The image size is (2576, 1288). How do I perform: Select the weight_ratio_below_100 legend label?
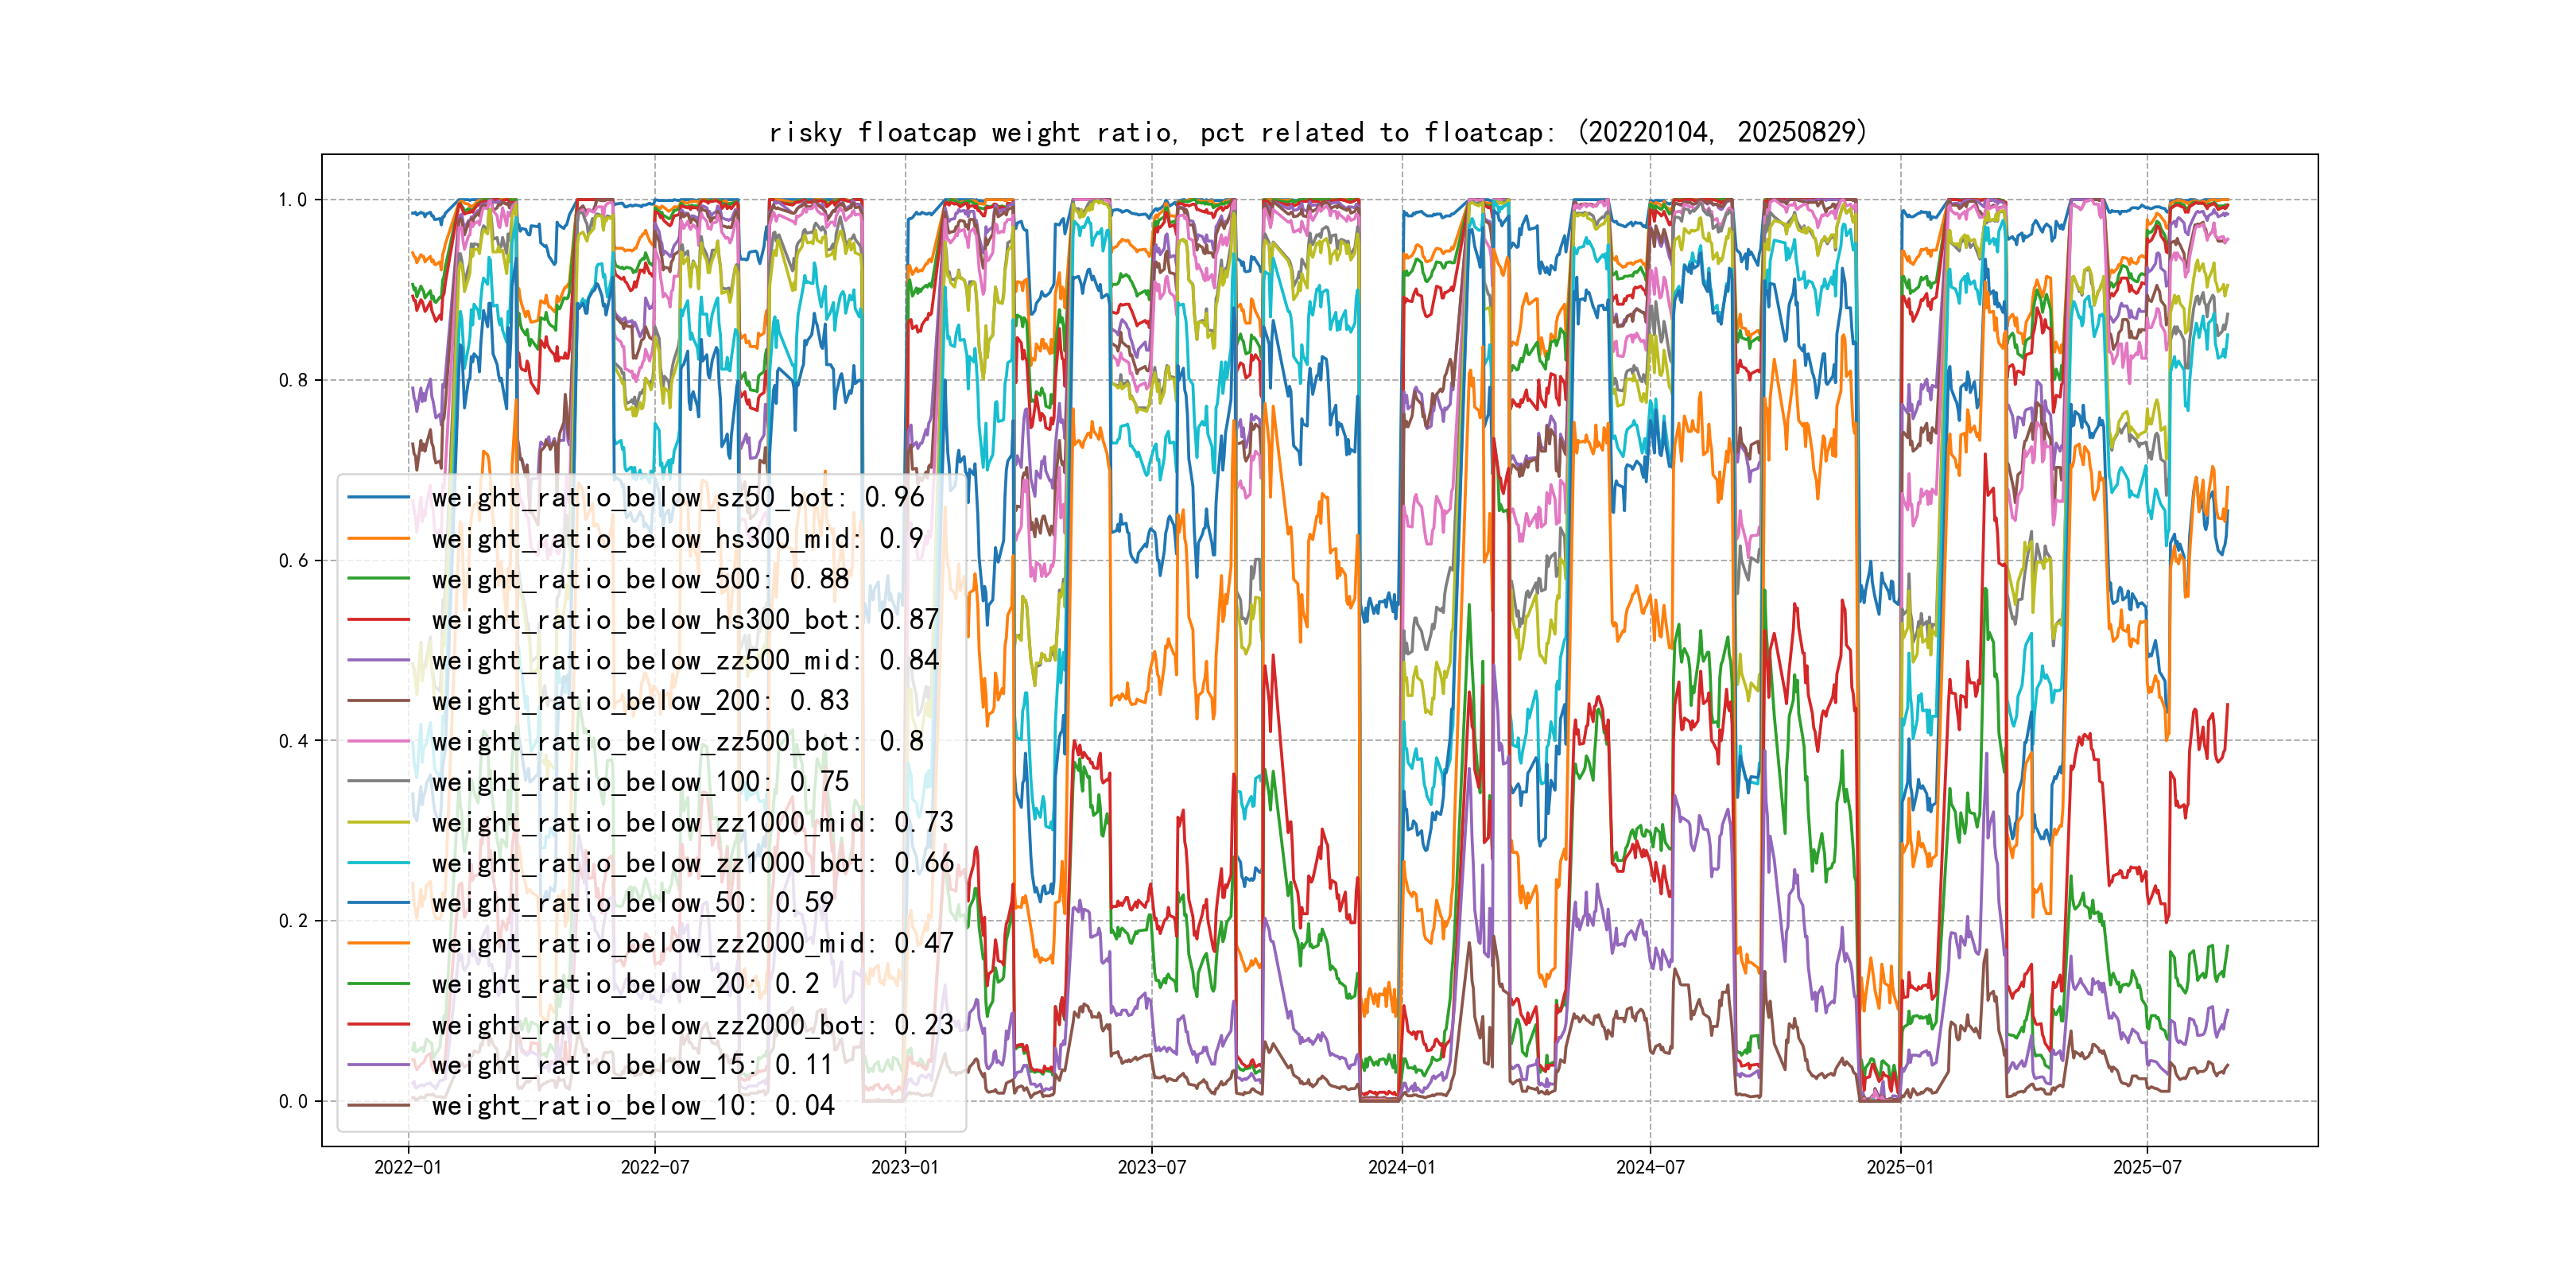tap(640, 782)
